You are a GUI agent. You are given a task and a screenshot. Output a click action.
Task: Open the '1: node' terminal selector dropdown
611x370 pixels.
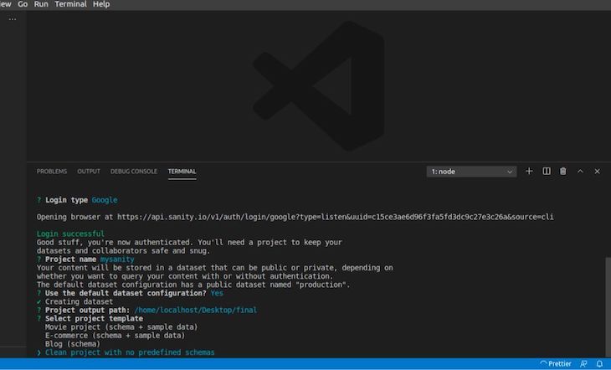(471, 172)
